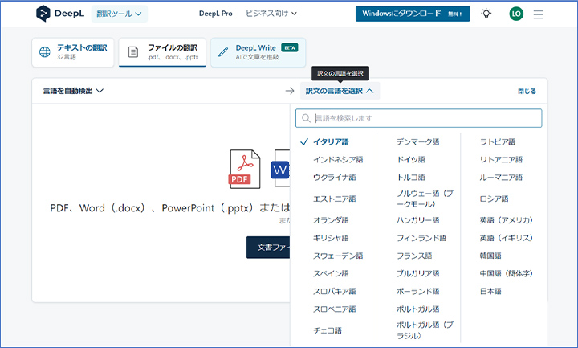Select トルコ語 from the list

pyautogui.click(x=411, y=177)
